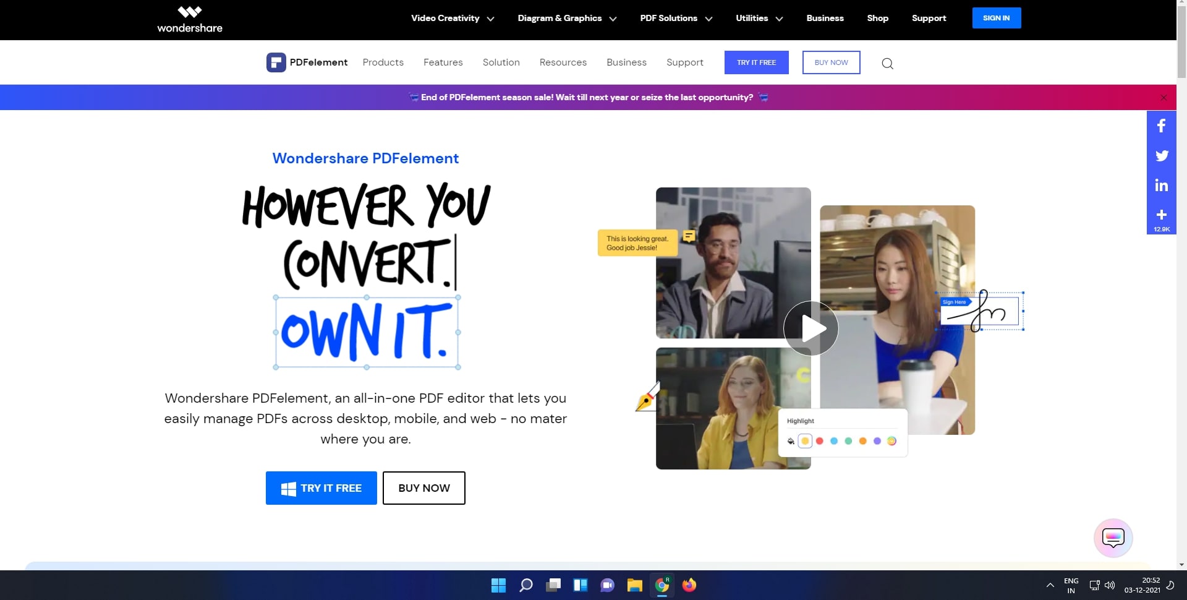
Task: Open Windows Start menu
Action: click(498, 585)
